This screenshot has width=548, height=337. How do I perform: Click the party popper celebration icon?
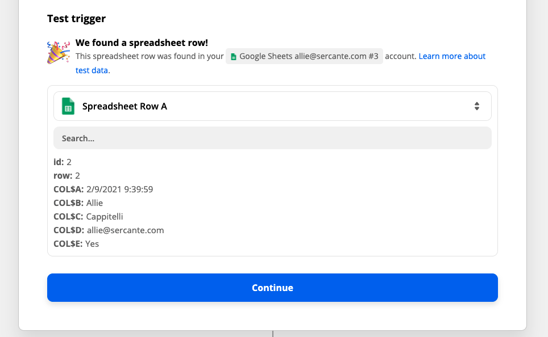click(x=58, y=52)
